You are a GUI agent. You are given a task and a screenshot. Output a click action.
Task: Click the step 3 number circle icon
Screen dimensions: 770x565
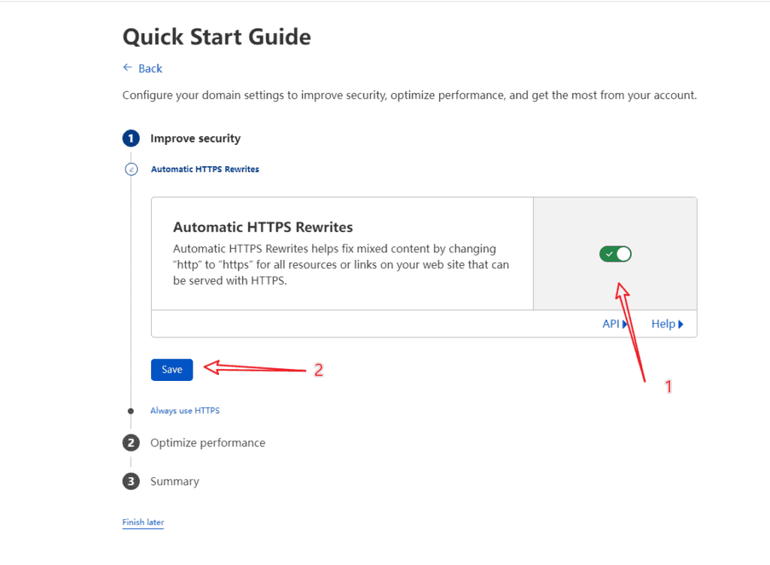tap(131, 482)
